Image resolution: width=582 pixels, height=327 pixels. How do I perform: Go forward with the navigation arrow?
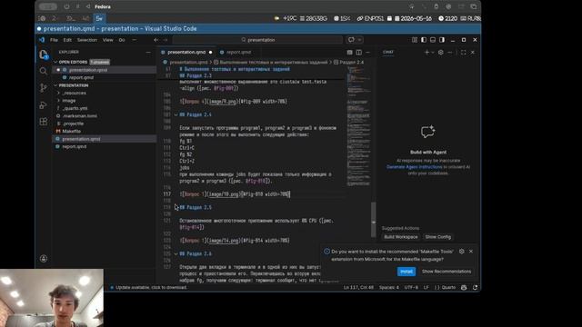tap(166, 40)
